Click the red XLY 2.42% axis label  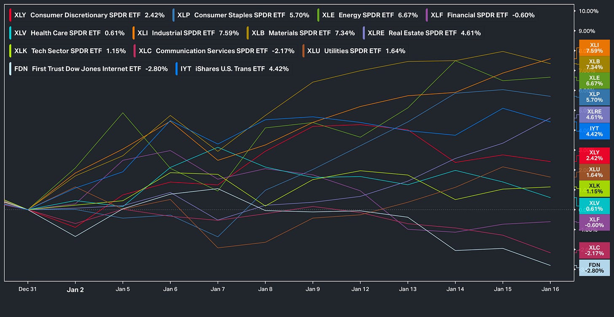pyautogui.click(x=594, y=156)
